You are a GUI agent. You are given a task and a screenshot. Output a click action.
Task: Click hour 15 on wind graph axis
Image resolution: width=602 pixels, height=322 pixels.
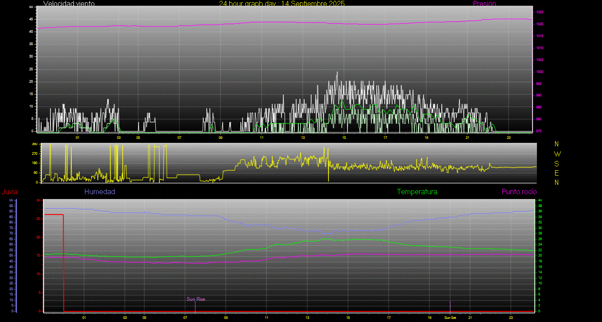coord(344,138)
